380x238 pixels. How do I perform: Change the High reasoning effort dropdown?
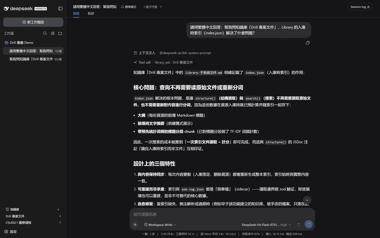pyautogui.click(x=286, y=225)
